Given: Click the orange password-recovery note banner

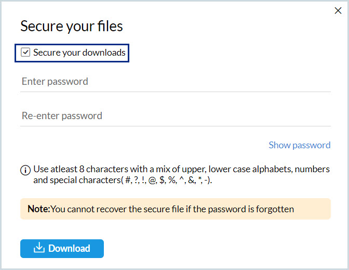Looking at the screenshot, I should pos(175,209).
